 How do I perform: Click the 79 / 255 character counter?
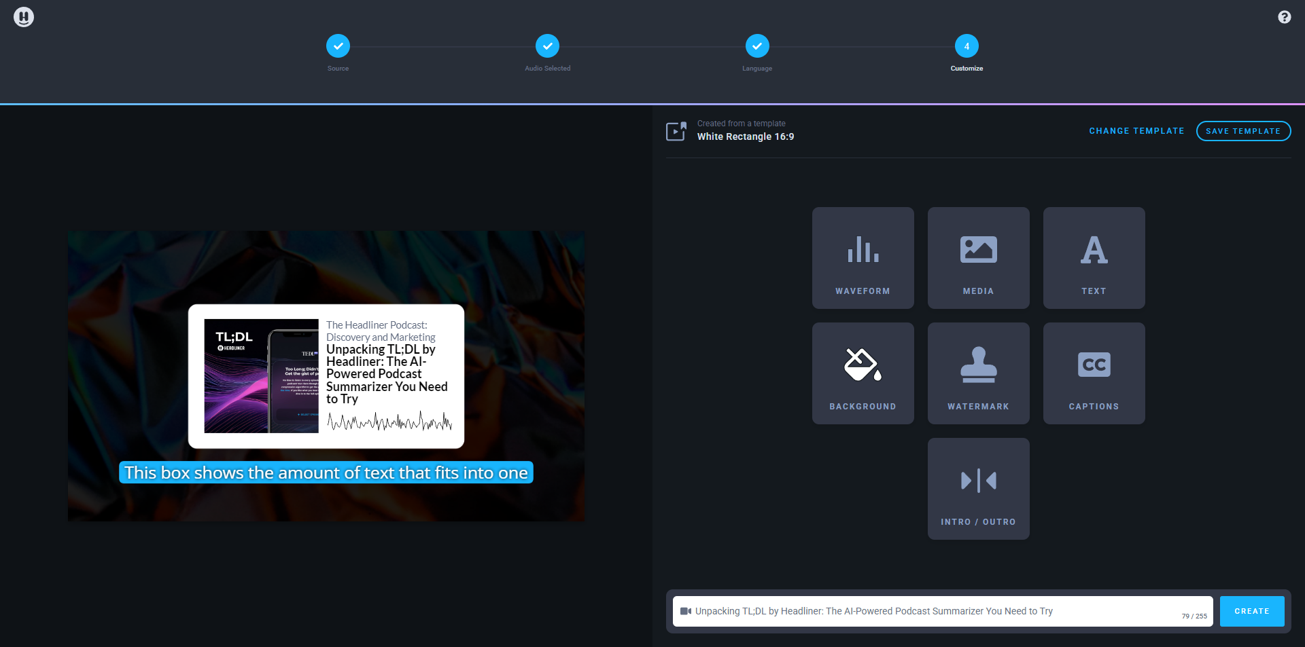pyautogui.click(x=1194, y=616)
